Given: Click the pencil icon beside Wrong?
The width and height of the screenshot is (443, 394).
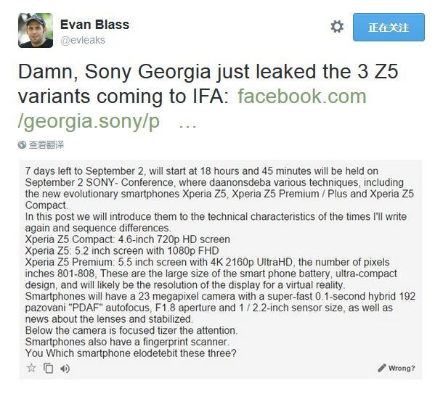Looking at the screenshot, I should [382, 368].
